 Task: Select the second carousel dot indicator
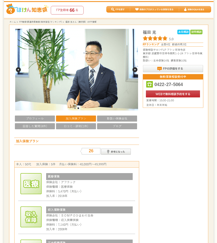(x=78, y=108)
